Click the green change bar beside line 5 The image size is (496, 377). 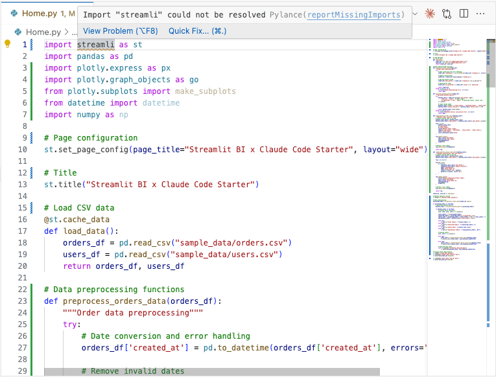tap(32, 91)
